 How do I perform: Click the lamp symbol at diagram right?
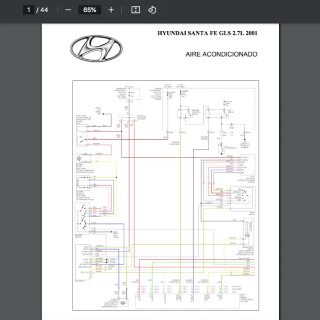point(247,236)
